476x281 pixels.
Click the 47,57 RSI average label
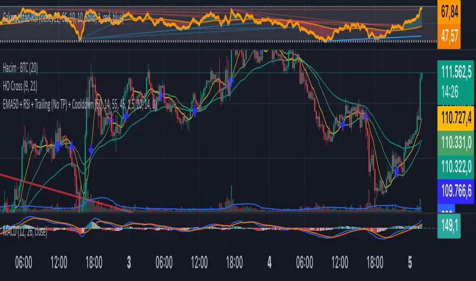pos(449,36)
